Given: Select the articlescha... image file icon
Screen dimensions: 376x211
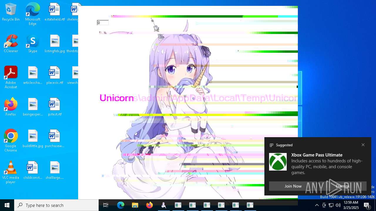Looking at the screenshot, I should click(33, 76).
